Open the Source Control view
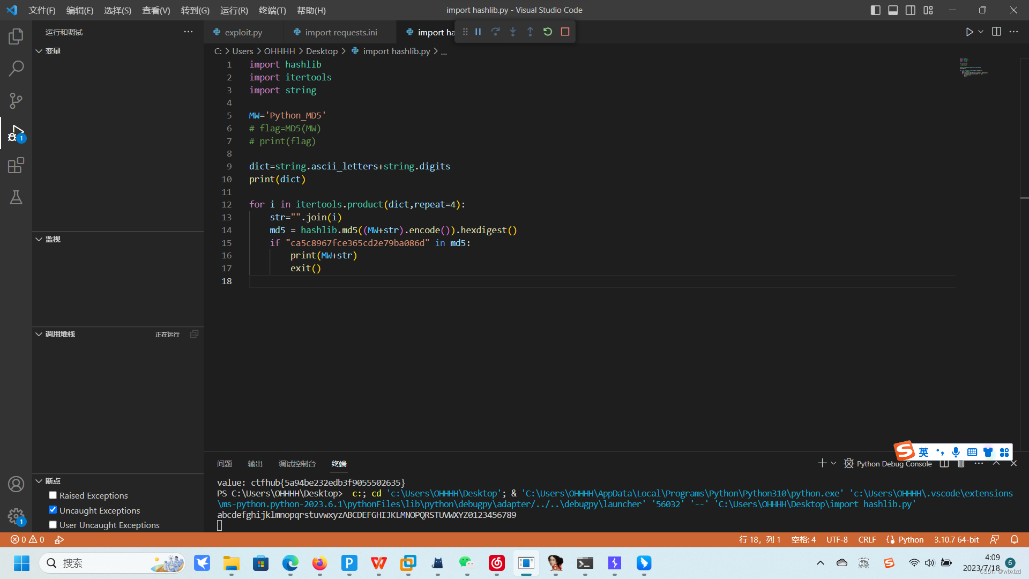Viewport: 1029px width, 579px height. [16, 101]
